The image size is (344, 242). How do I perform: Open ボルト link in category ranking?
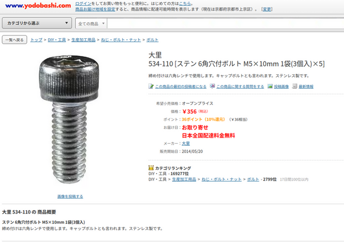click(x=253, y=179)
